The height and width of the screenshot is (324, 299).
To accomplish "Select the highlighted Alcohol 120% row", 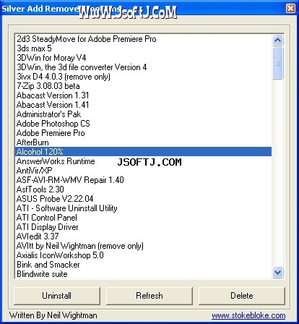I will (143, 152).
